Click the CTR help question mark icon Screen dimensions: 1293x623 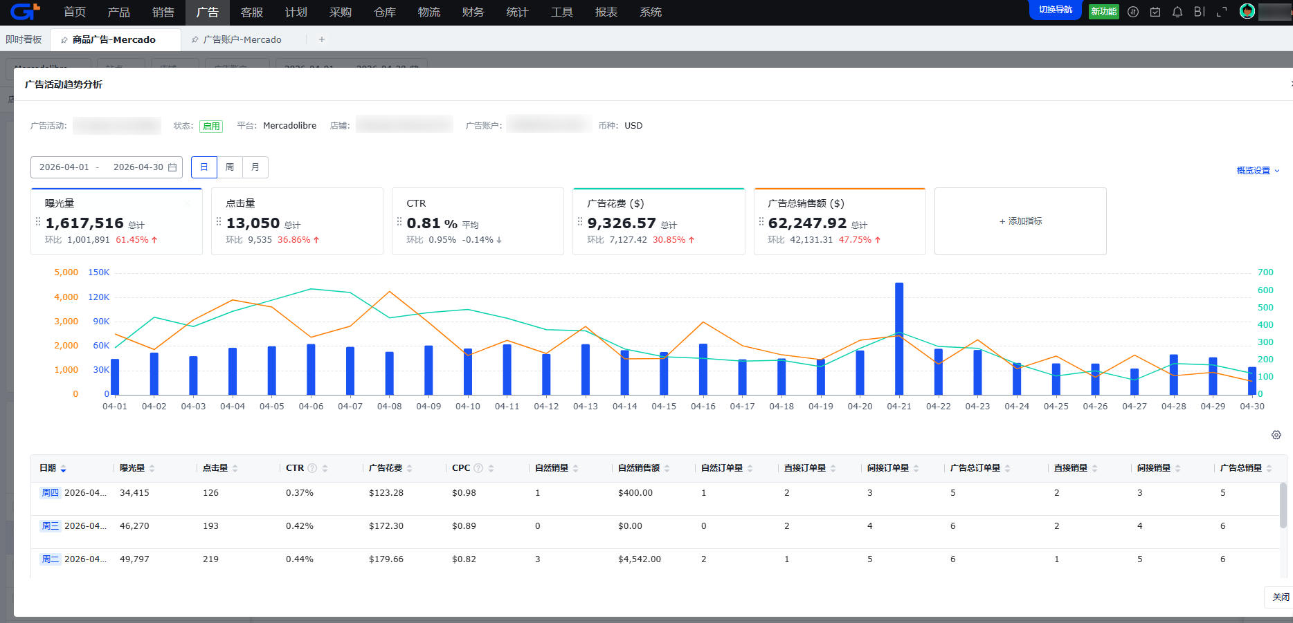(312, 468)
